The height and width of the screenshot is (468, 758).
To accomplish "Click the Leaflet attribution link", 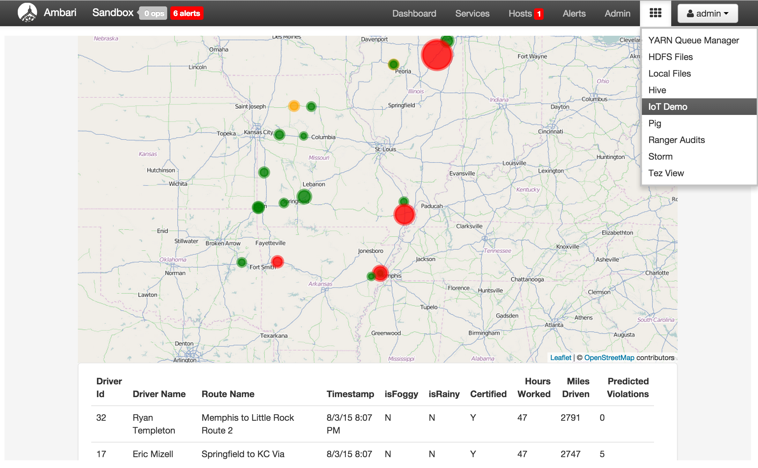I will 561,358.
